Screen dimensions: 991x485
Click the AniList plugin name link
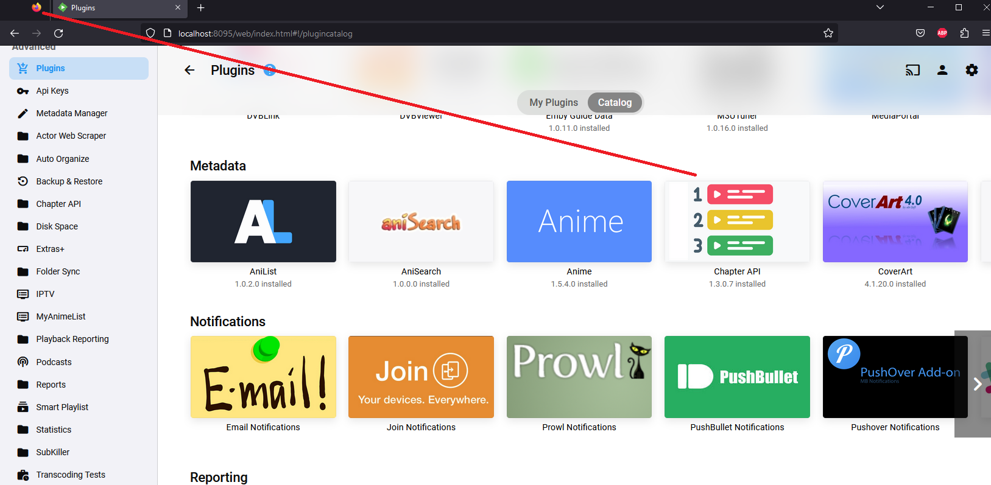pyautogui.click(x=263, y=271)
